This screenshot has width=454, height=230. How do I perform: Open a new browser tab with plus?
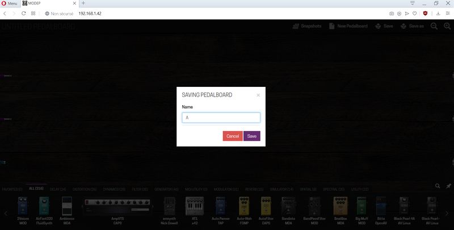click(x=83, y=3)
